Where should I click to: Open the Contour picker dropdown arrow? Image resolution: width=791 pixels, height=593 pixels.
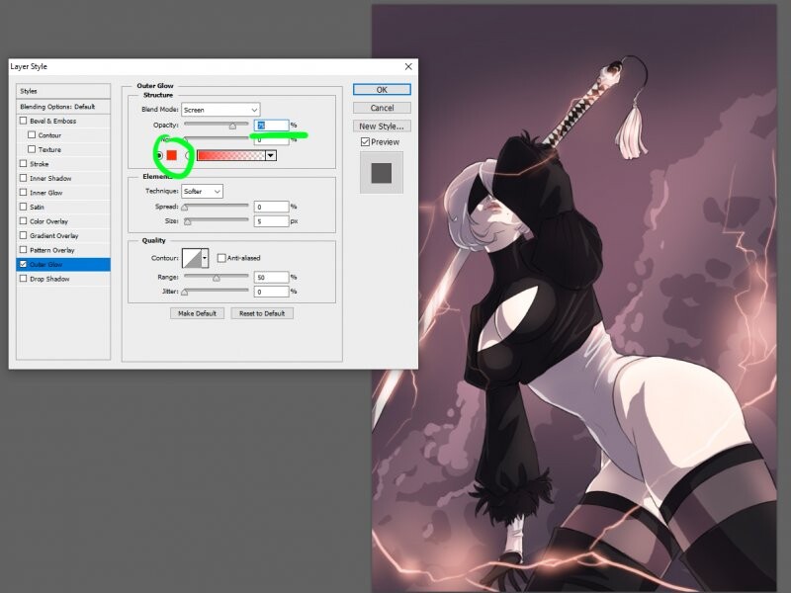(x=205, y=258)
